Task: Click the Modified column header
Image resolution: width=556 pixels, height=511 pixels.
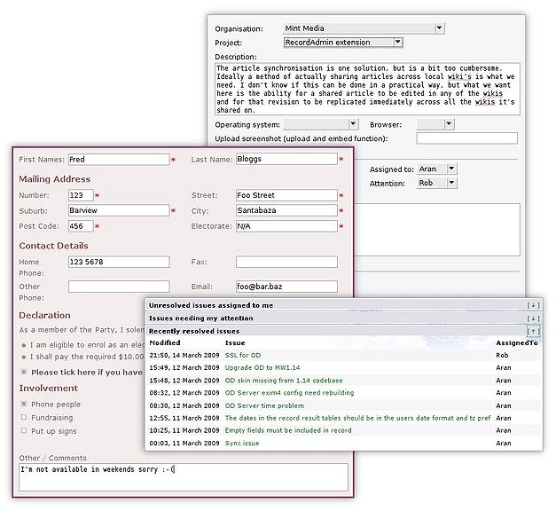Action: pyautogui.click(x=165, y=342)
